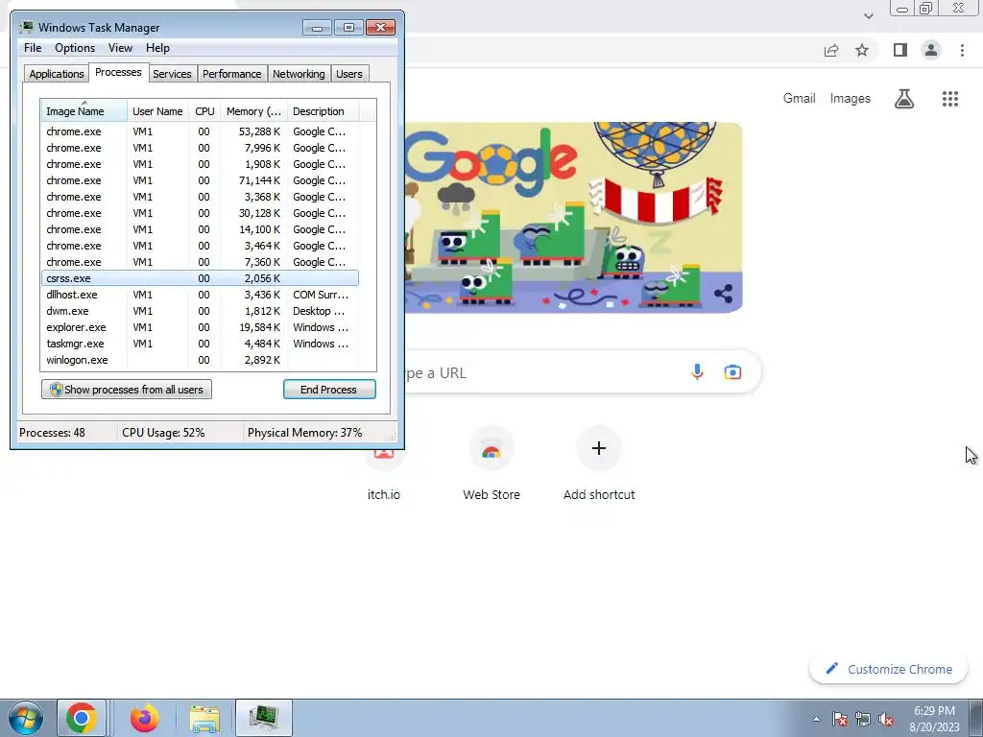Viewport: 983px width, 737px height.
Task: Sort by User Name column header
Action: point(157,111)
